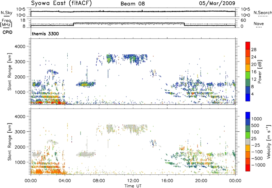
Task: Click the echo band near 12:00 in the power panel
Action: click(135, 59)
